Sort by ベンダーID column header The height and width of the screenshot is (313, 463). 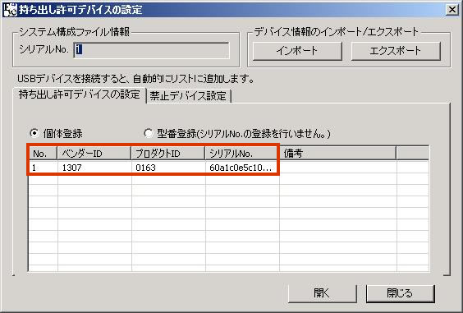pos(94,154)
